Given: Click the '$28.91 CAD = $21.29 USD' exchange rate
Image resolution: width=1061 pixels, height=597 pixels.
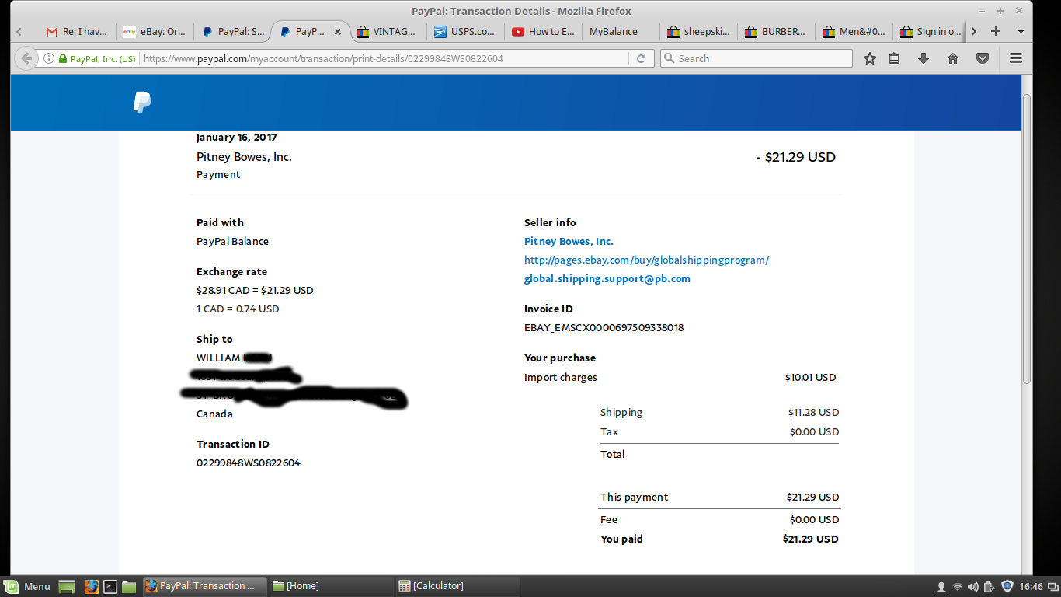Looking at the screenshot, I should [255, 290].
